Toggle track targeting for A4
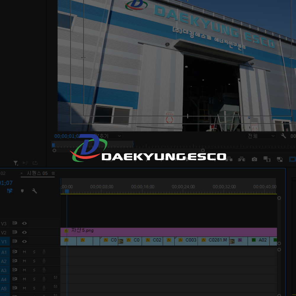The width and height of the screenshot is (296, 296). pos(4,279)
